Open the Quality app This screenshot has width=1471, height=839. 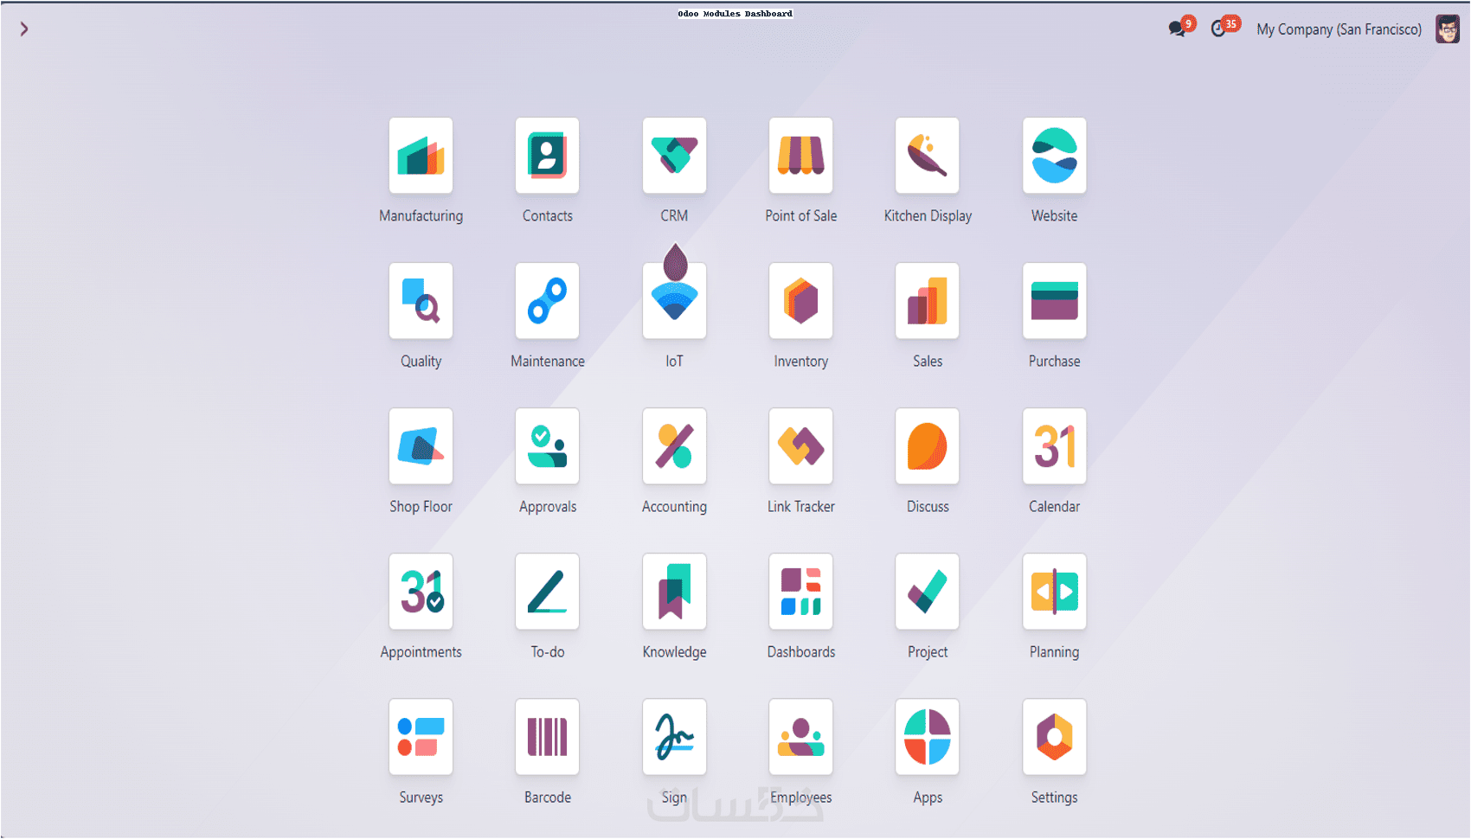tap(421, 301)
